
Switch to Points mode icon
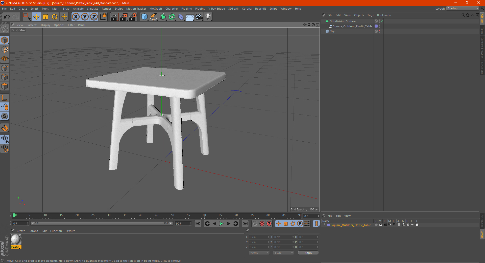(x=5, y=68)
